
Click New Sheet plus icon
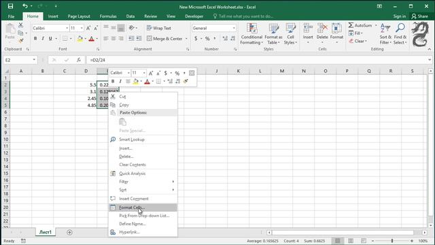pyautogui.click(x=69, y=232)
